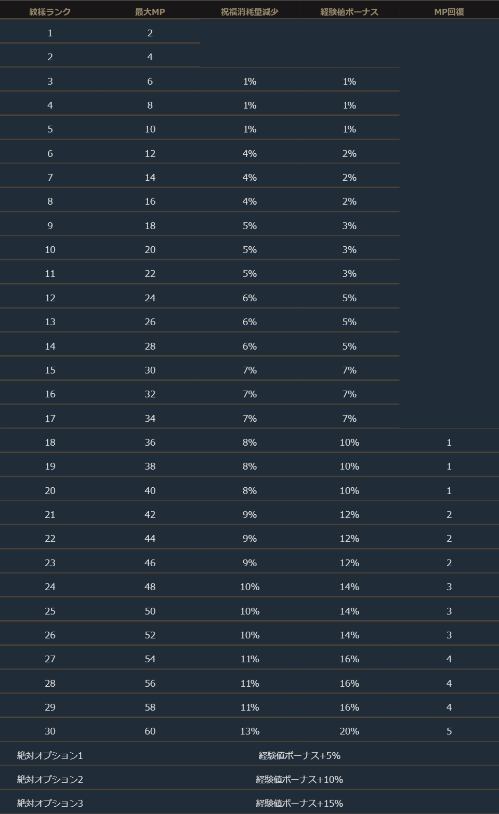
Task: Click the 経験値ボーナス+15% text
Action: click(x=299, y=803)
